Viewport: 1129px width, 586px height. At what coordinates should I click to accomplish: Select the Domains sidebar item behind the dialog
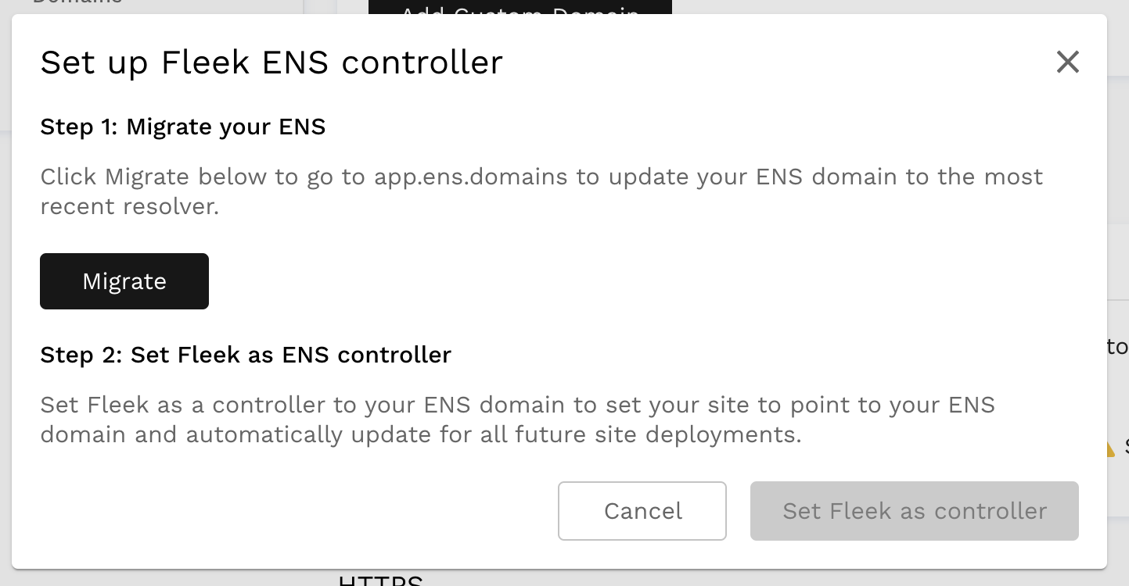77,3
